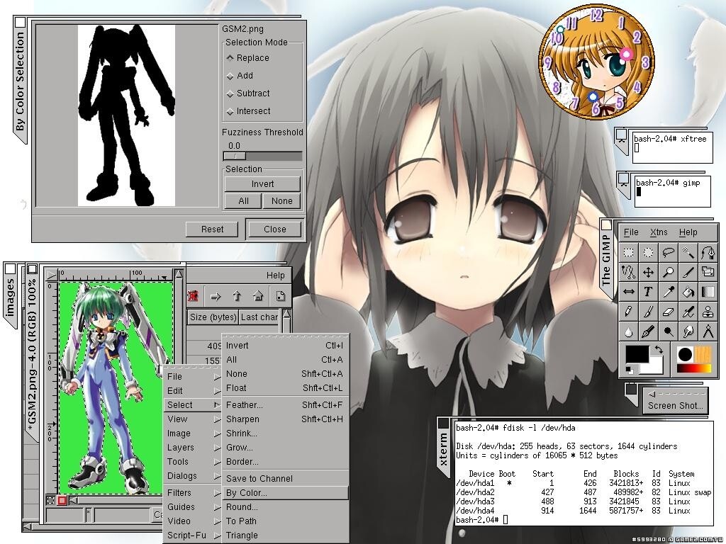Enable the Add selection mode
This screenshot has width=726, height=544.
pyautogui.click(x=245, y=76)
